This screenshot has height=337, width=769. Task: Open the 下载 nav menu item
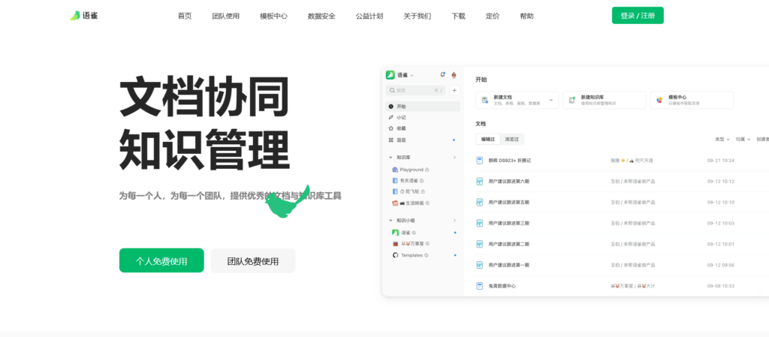459,16
